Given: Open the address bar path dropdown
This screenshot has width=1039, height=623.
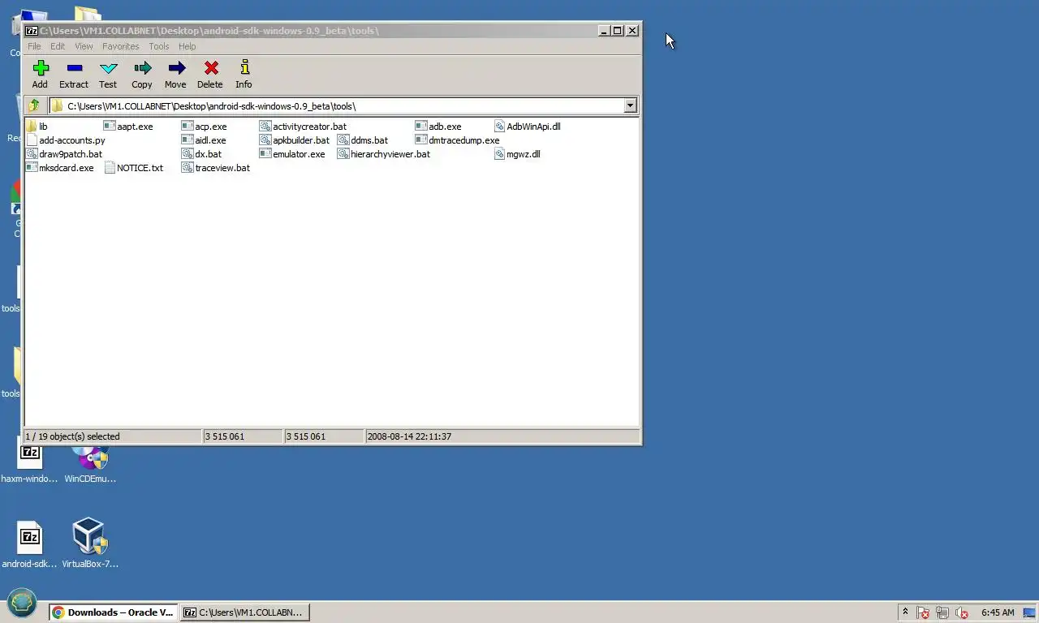Looking at the screenshot, I should coord(630,105).
